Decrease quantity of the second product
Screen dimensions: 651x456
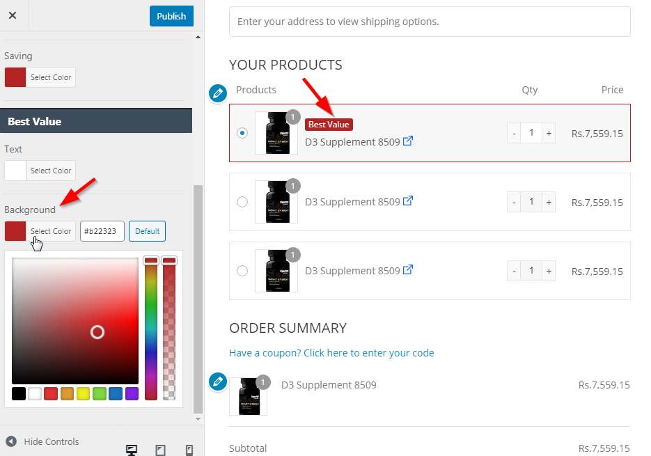[x=514, y=202]
